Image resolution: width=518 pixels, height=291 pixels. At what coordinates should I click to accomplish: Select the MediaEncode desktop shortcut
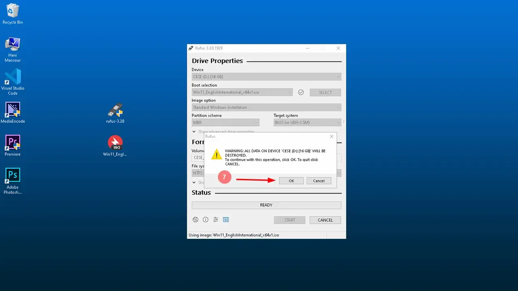click(x=13, y=112)
